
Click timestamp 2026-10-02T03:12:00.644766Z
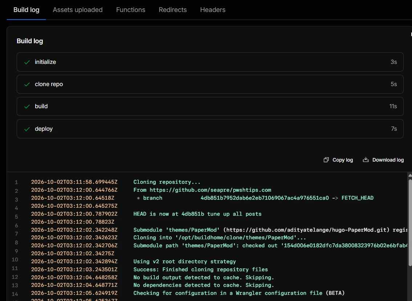point(74,190)
